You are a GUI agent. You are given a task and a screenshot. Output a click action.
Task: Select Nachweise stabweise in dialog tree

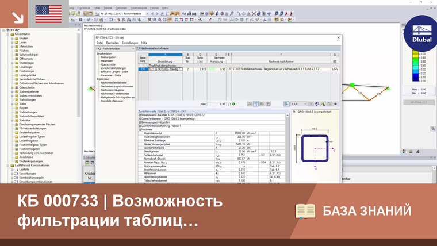(113, 90)
